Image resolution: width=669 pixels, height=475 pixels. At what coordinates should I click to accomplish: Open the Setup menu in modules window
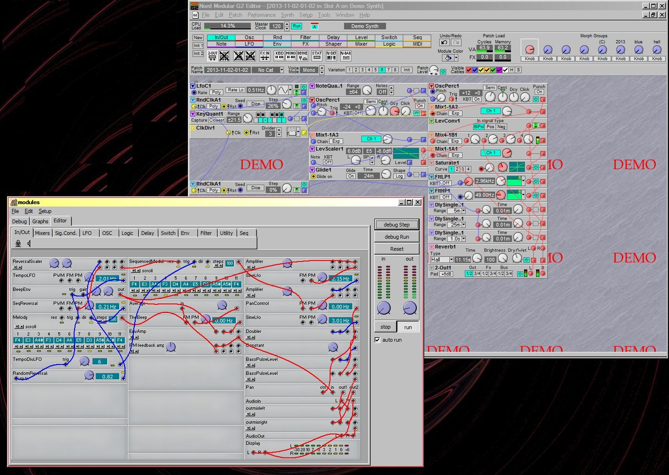coord(45,211)
